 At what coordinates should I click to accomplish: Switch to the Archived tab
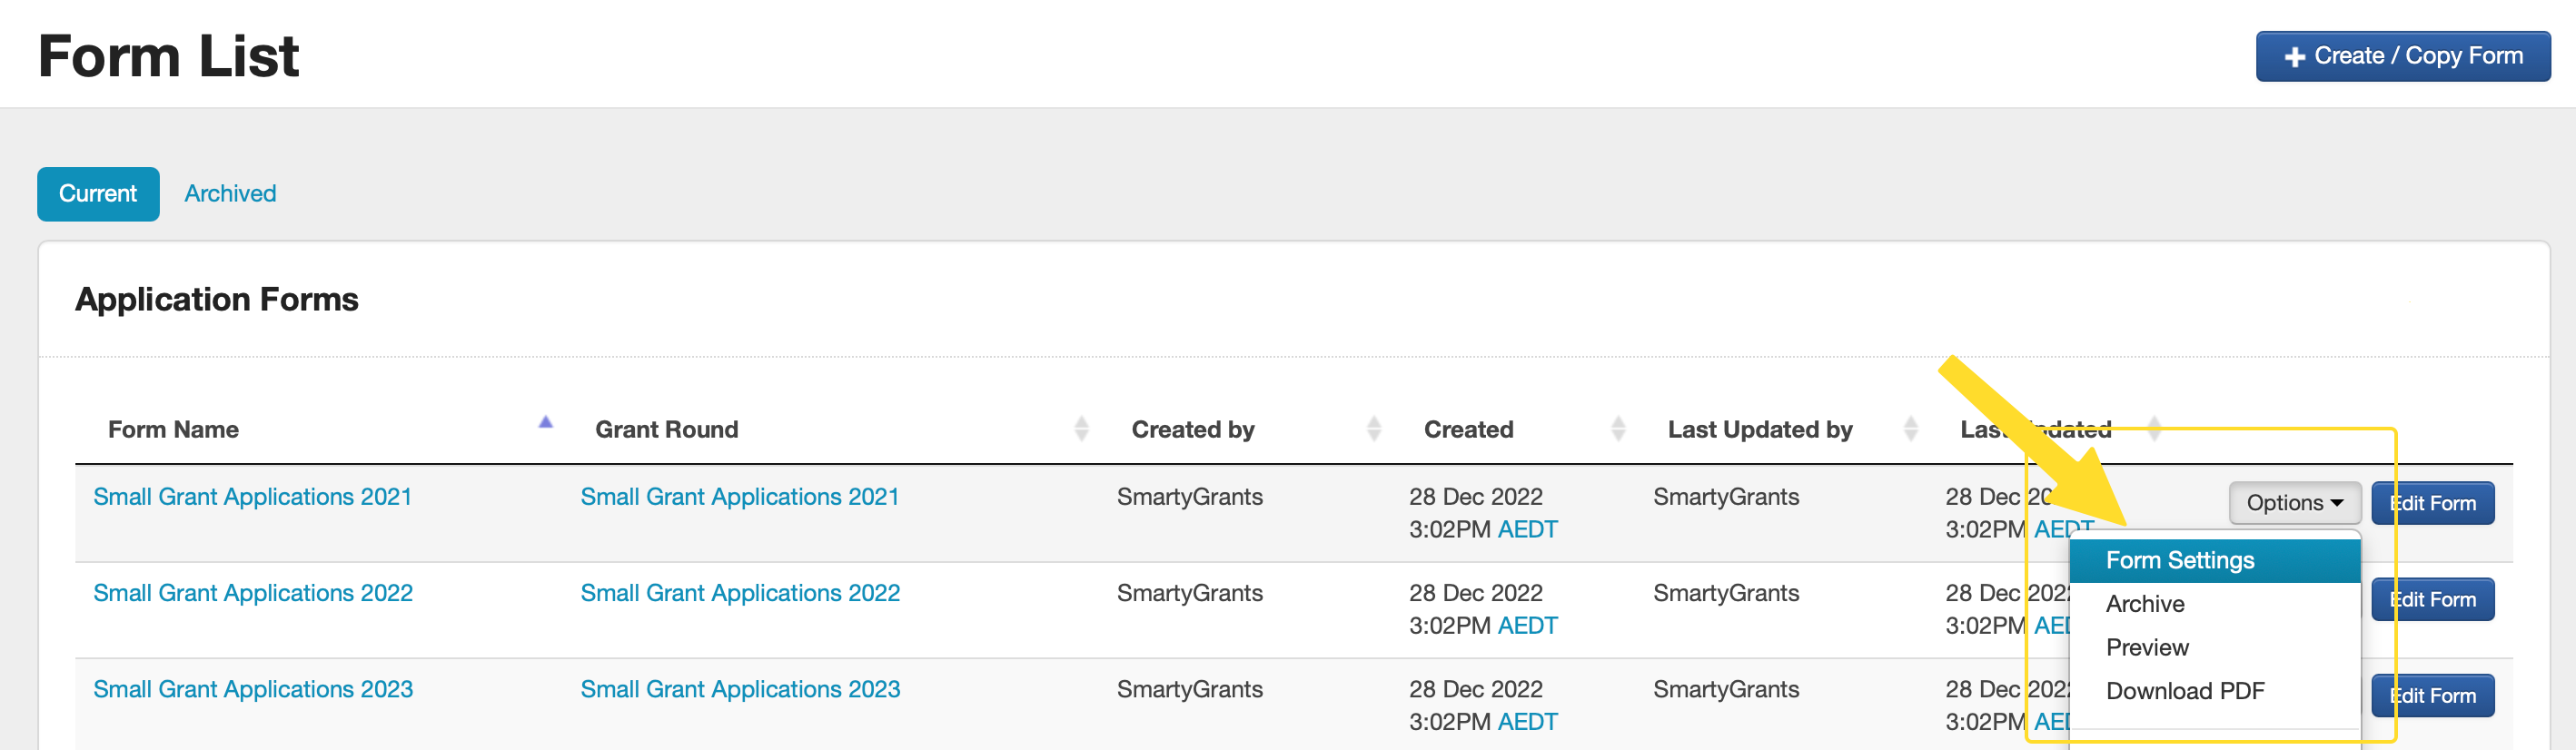[230, 194]
